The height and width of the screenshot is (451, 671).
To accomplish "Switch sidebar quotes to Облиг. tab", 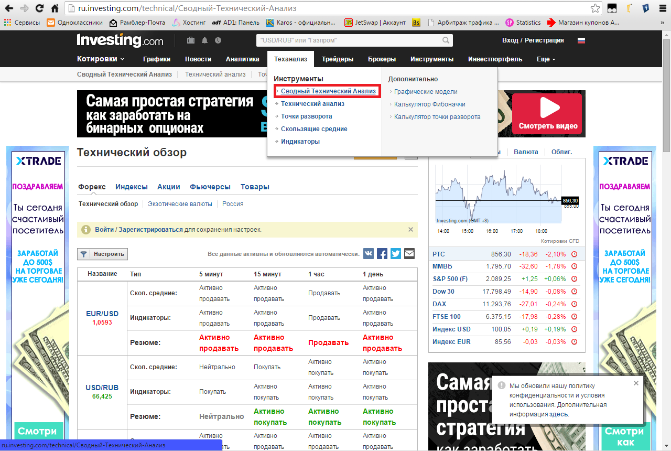I will [561, 152].
